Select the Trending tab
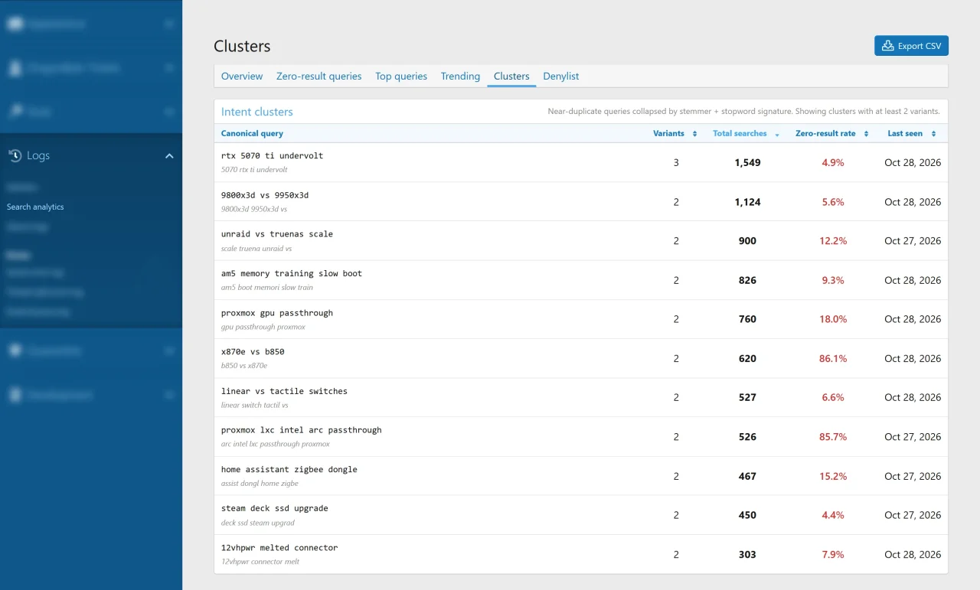This screenshot has height=590, width=980. tap(460, 77)
